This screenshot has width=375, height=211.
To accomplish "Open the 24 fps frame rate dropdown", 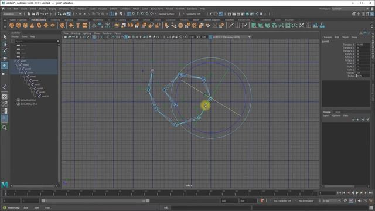I will [331, 200].
